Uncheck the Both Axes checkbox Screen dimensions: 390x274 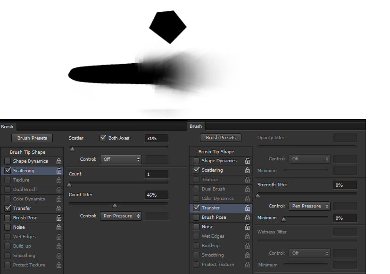103,138
